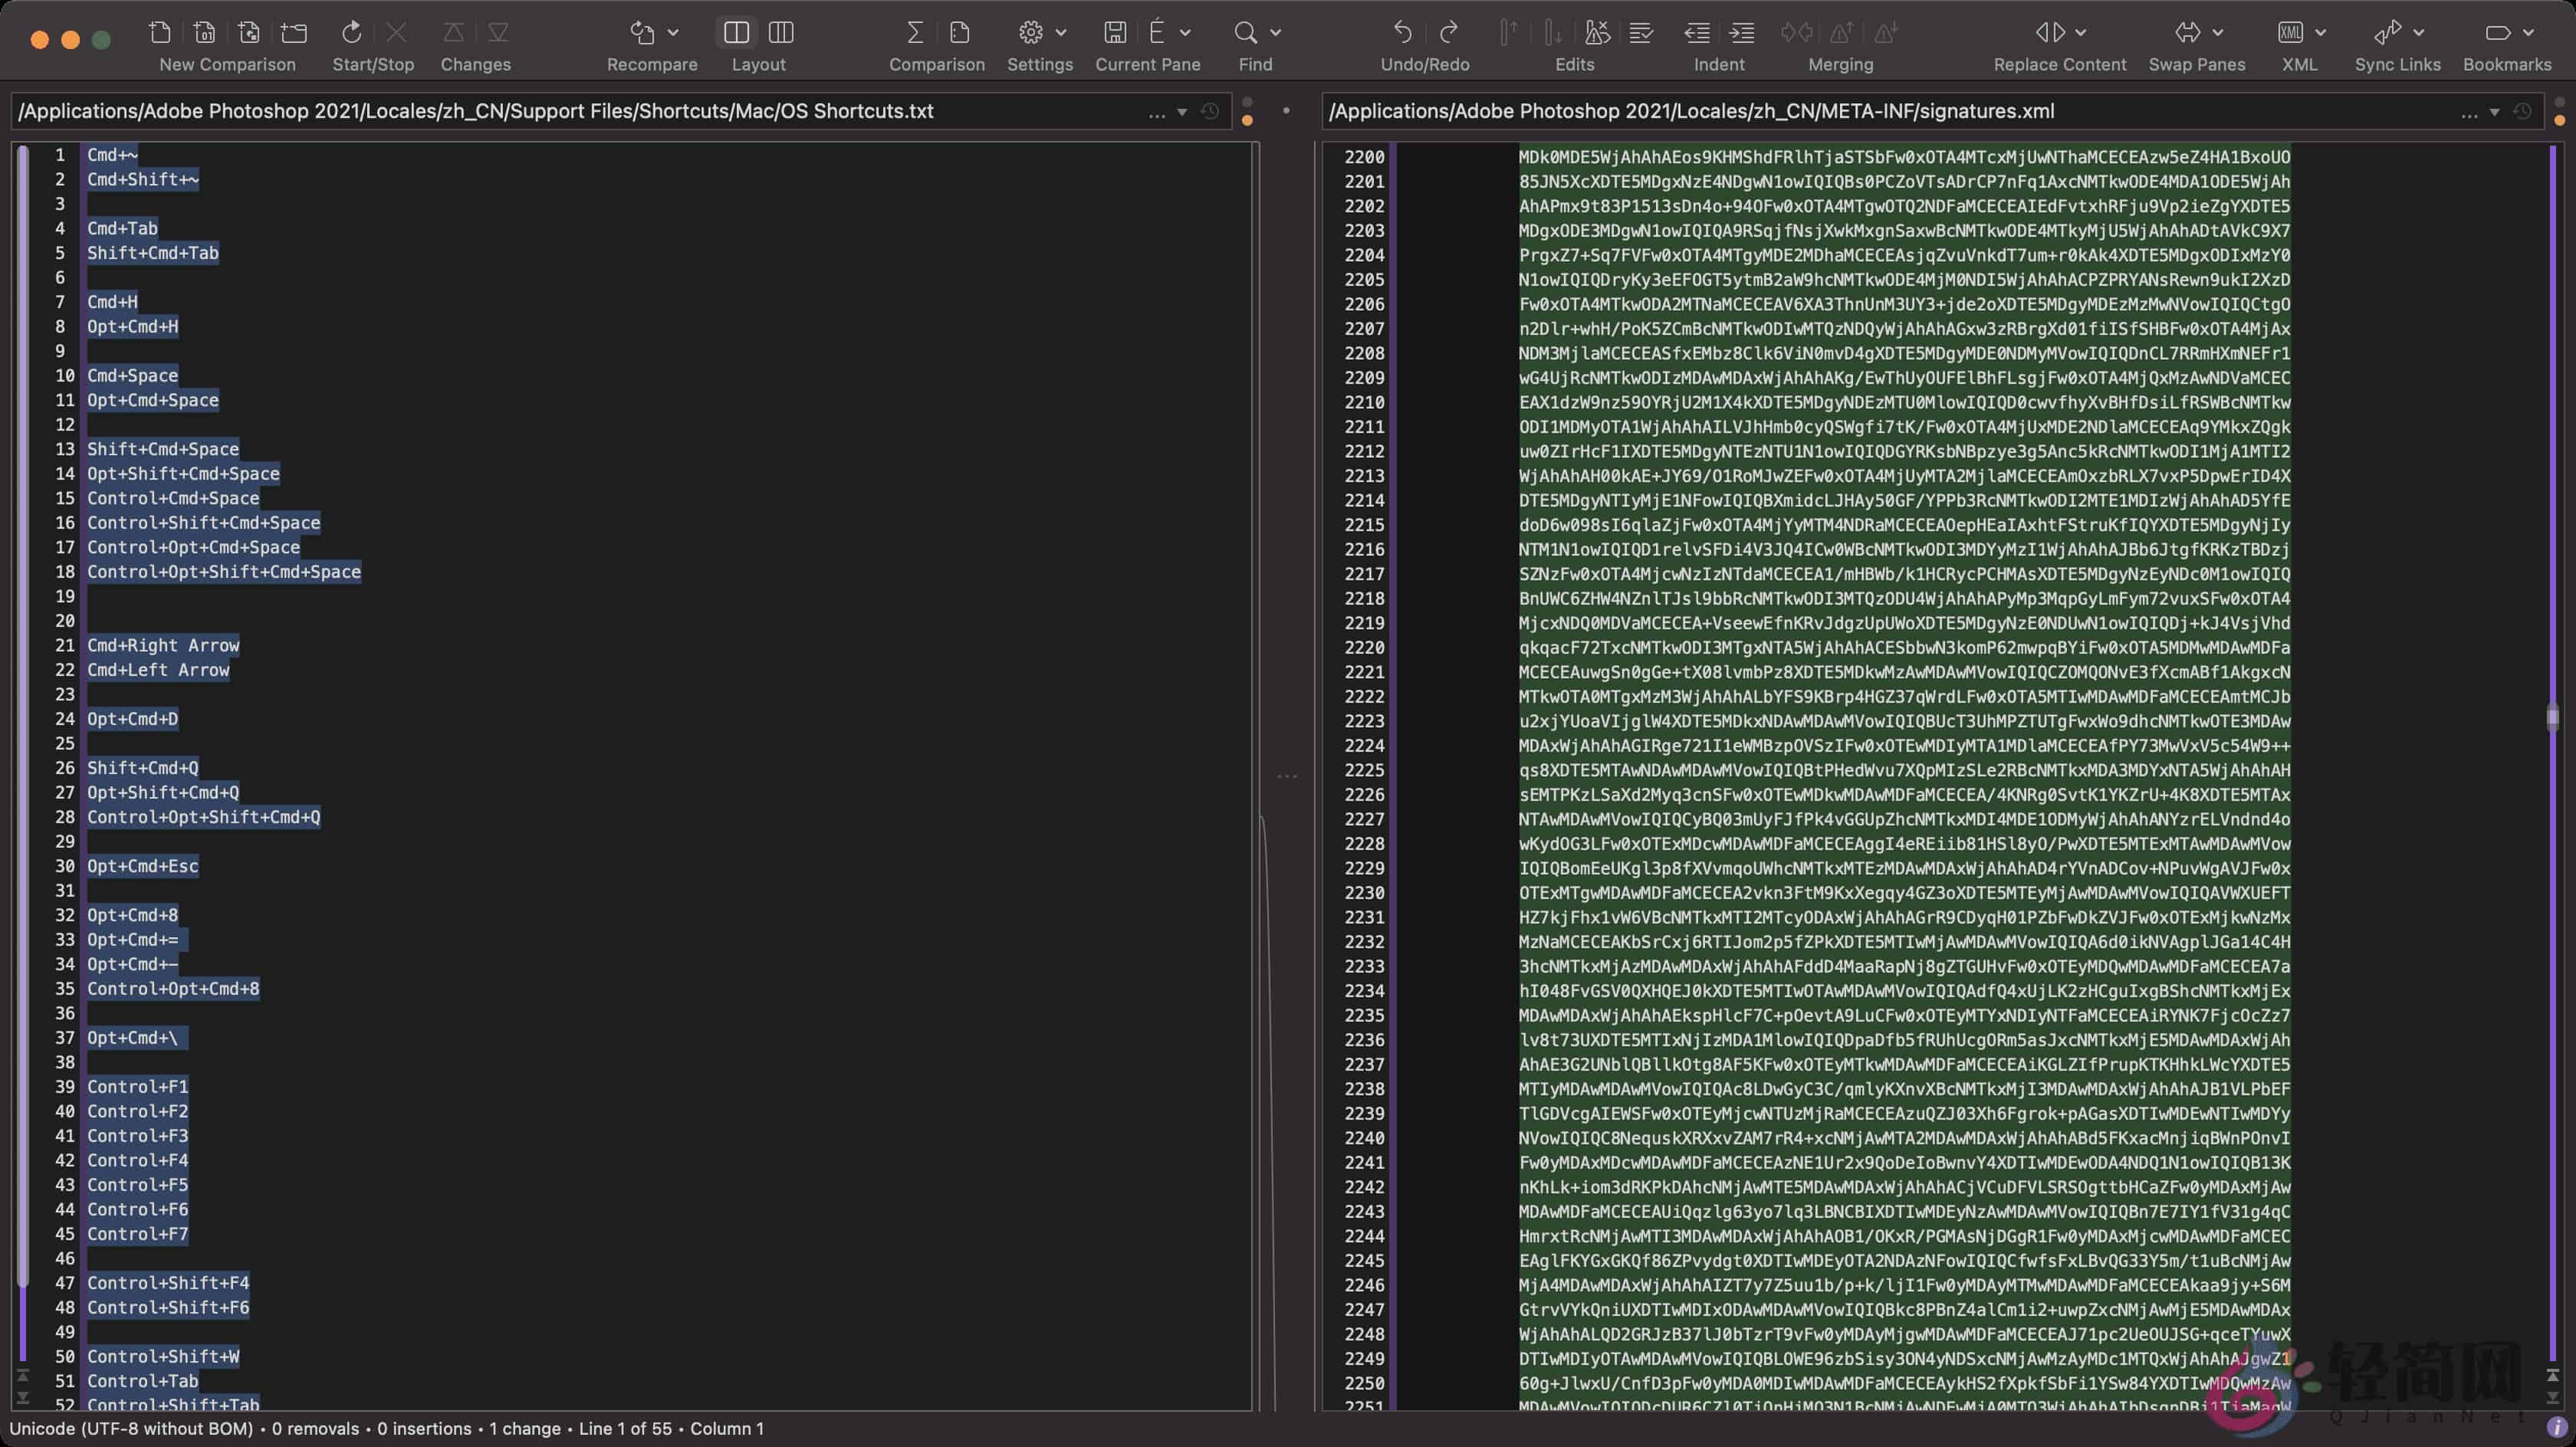Toggle three-pane layout view
Viewport: 2576px width, 1447px height.
click(x=780, y=32)
